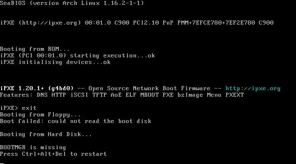The height and width of the screenshot is (164, 296).
Task: Click the Features list line
Action: coord(122,95)
